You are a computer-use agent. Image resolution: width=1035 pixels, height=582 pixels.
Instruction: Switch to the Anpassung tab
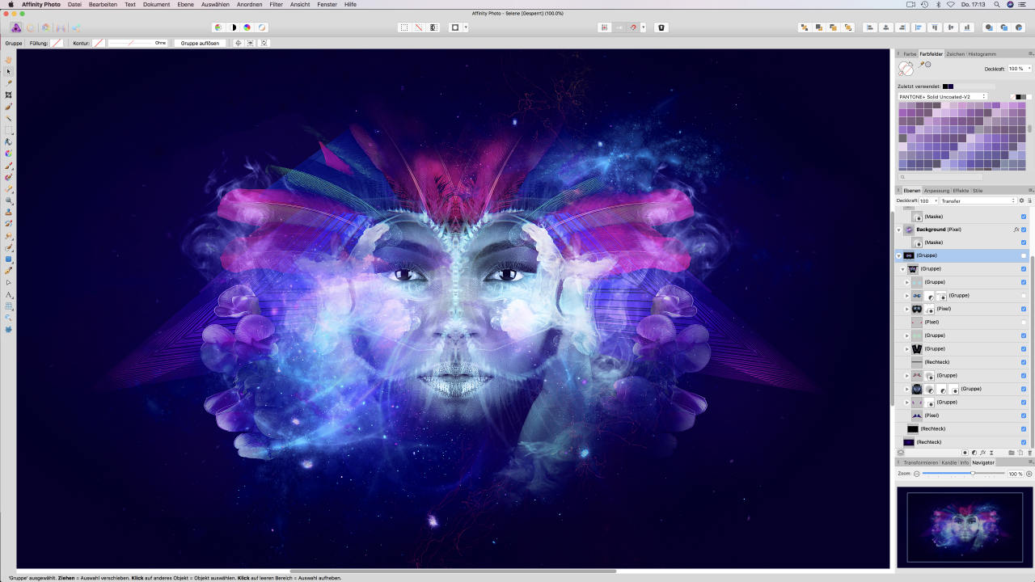click(936, 191)
